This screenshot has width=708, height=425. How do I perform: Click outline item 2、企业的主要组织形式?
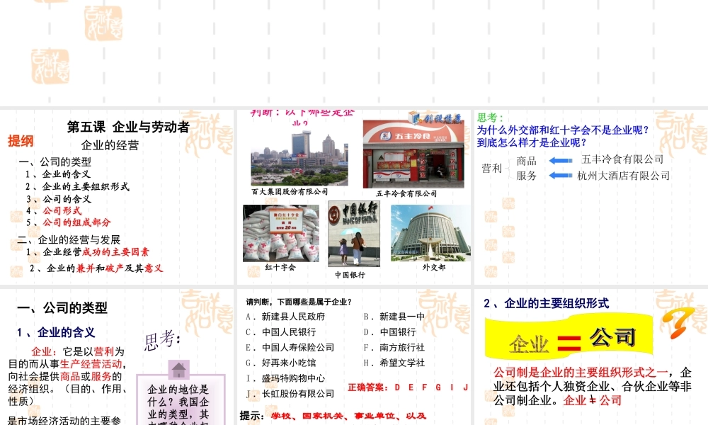[77, 186]
